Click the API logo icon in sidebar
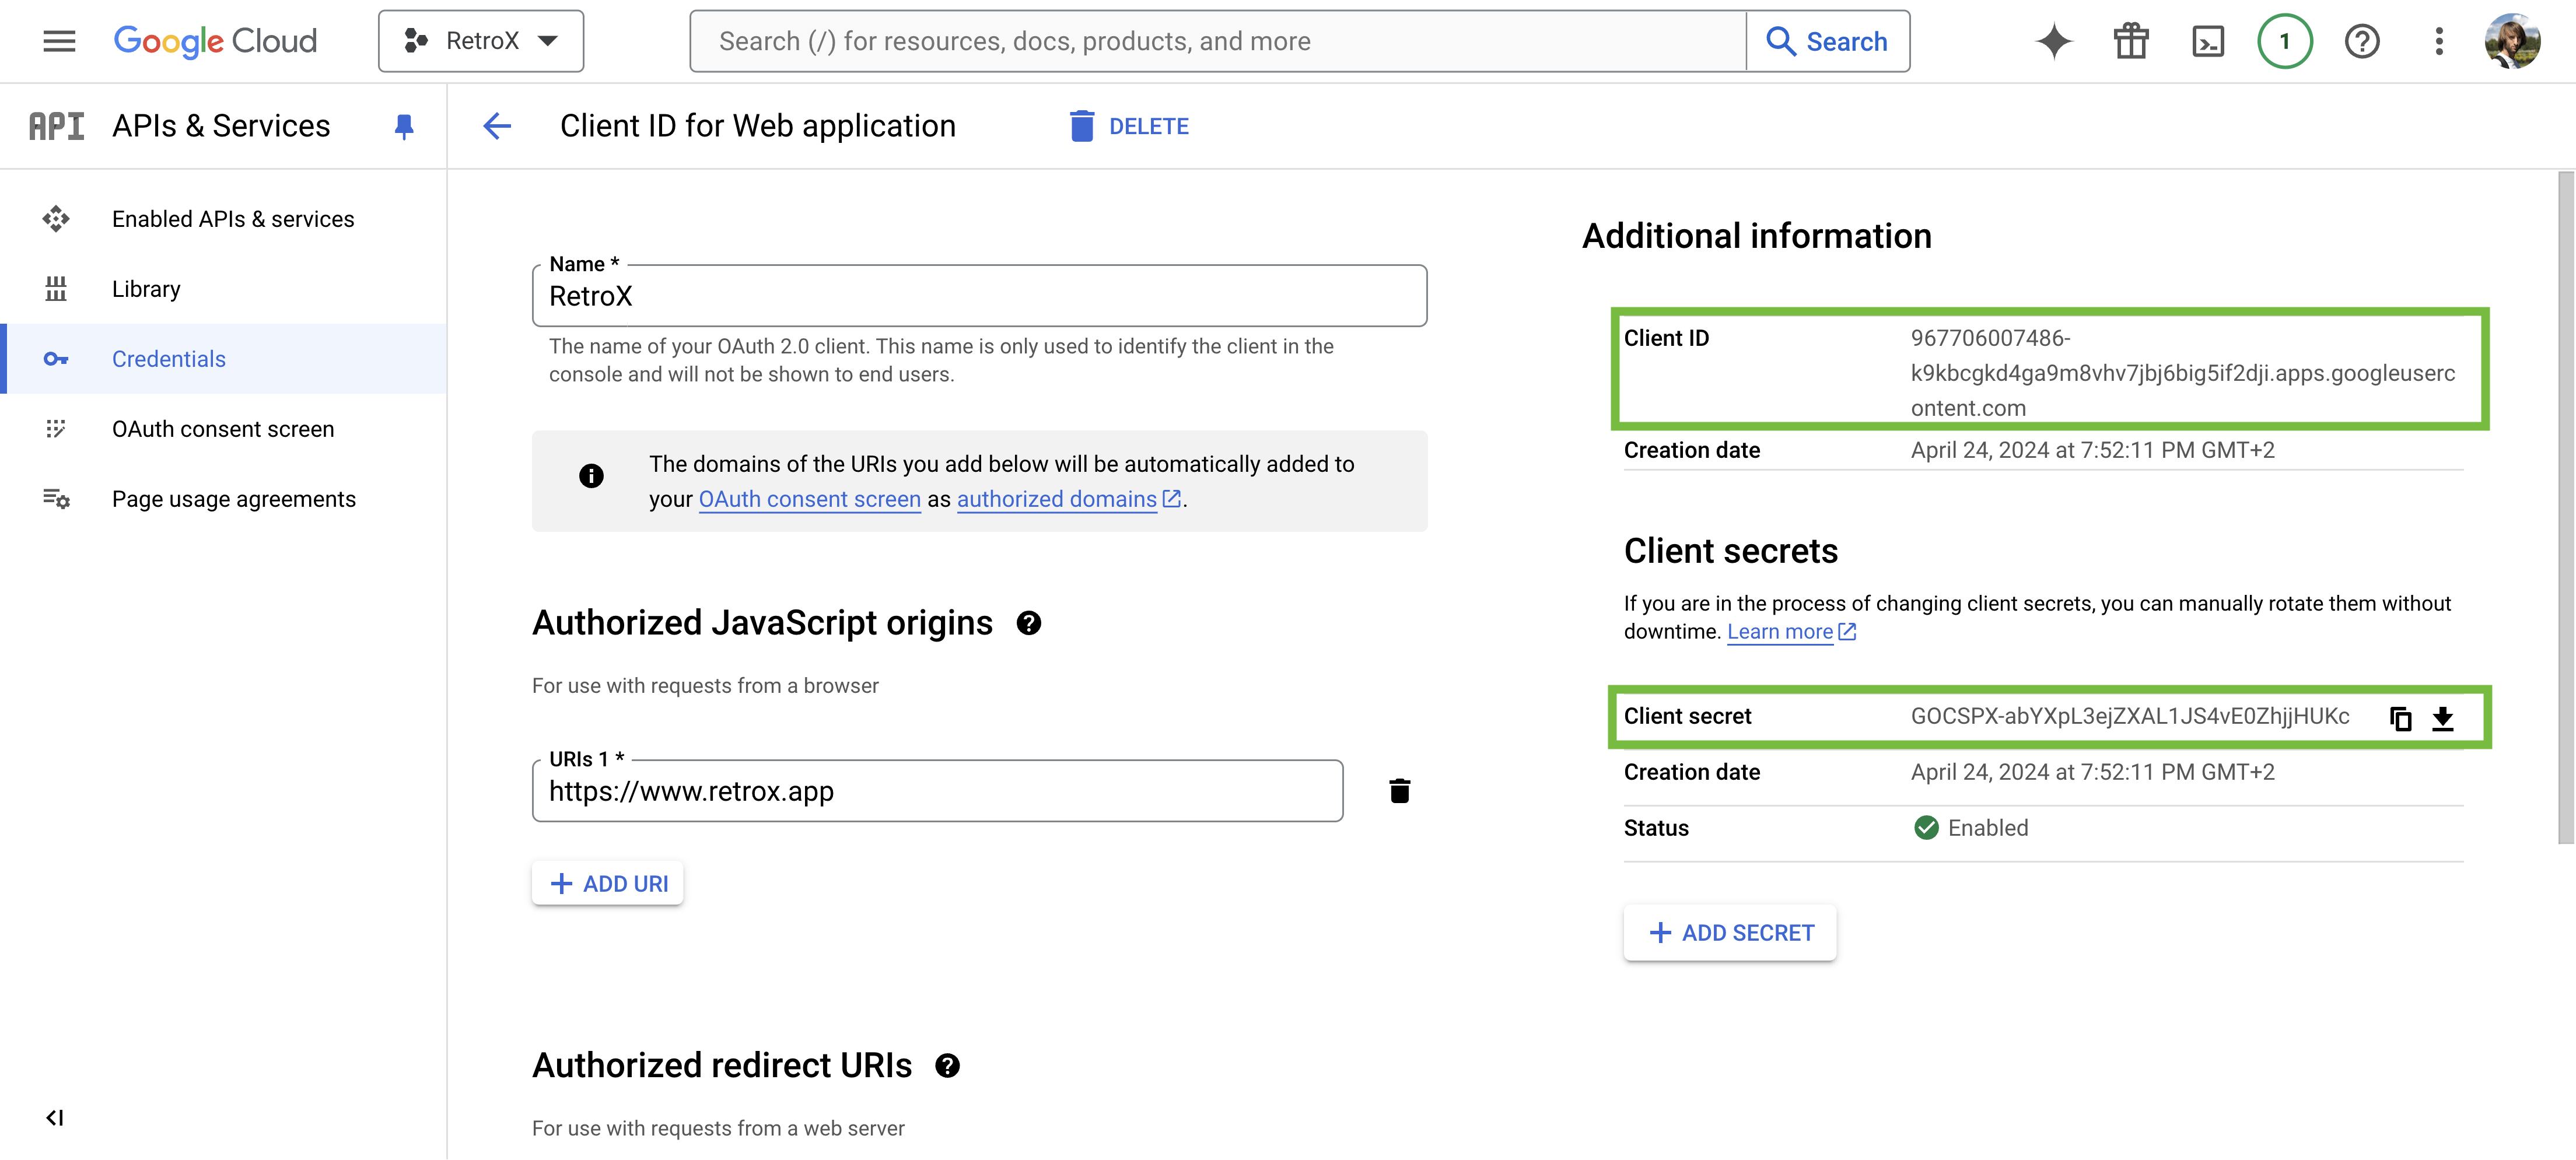Viewport: 2576px width, 1160px height. click(56, 126)
